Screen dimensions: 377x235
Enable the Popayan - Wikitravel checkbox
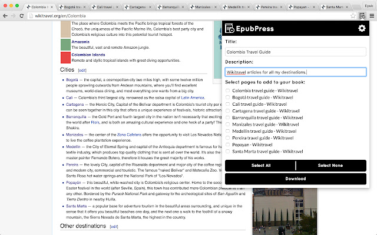tap(228, 143)
